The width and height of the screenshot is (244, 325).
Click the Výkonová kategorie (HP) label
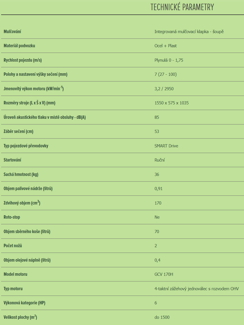tap(24, 303)
